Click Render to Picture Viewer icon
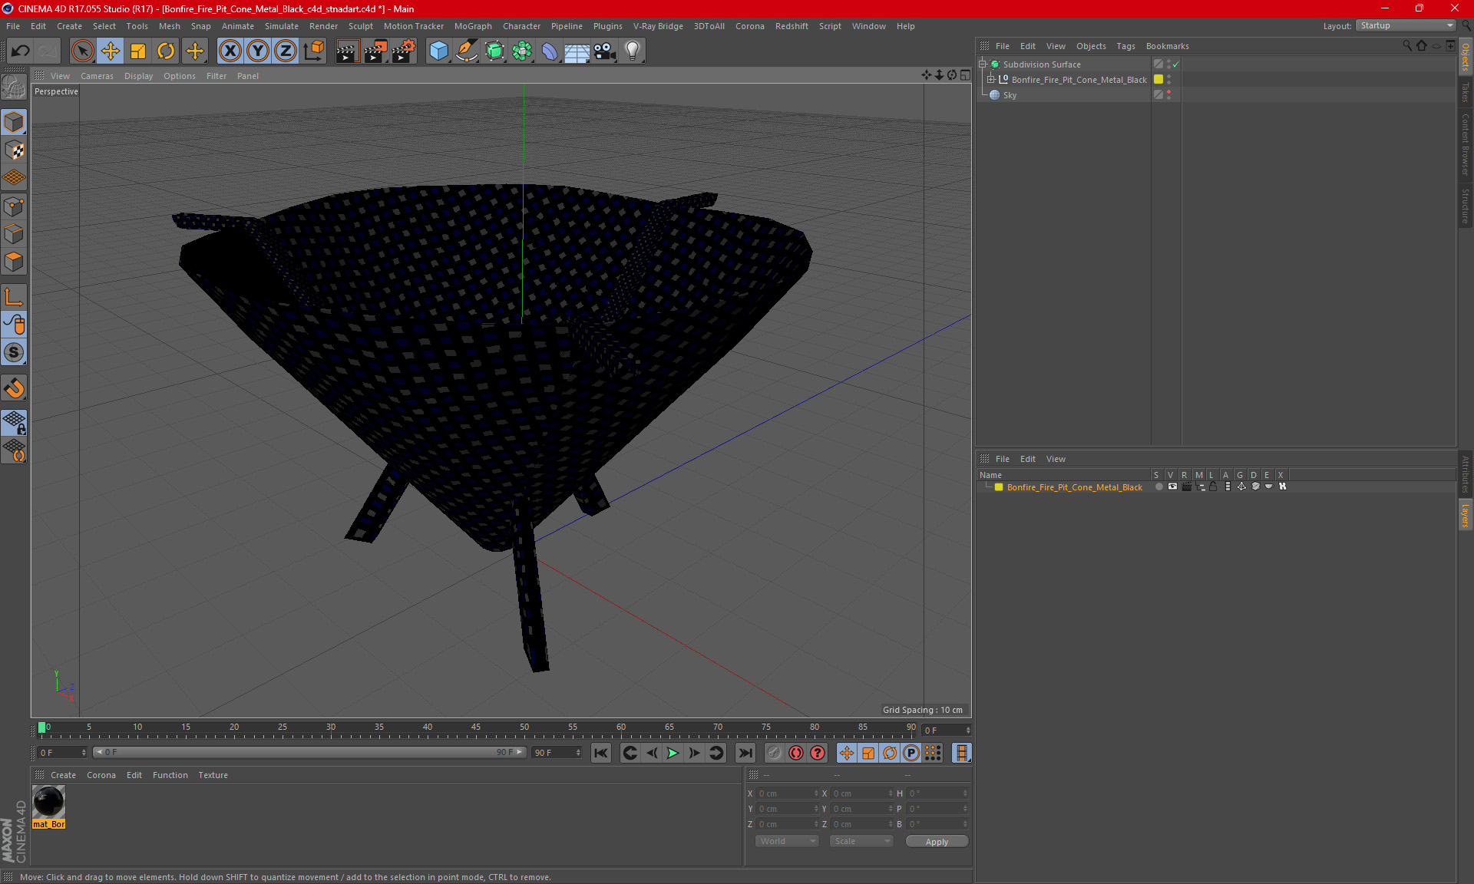 (375, 51)
